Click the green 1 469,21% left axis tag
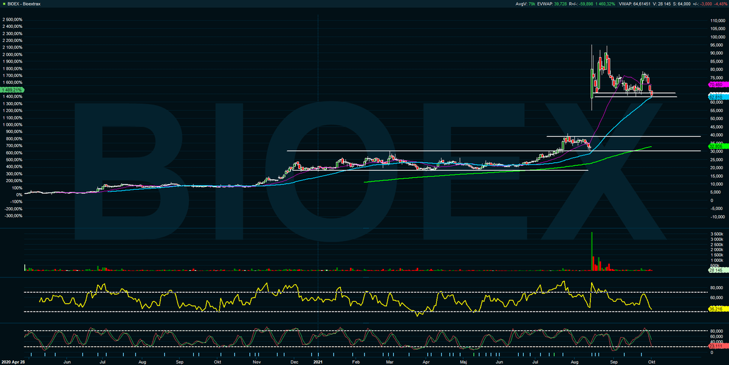729x365 pixels. tap(12, 89)
